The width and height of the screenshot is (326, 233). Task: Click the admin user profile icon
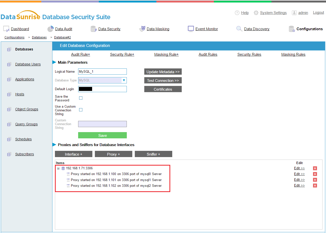(x=294, y=13)
